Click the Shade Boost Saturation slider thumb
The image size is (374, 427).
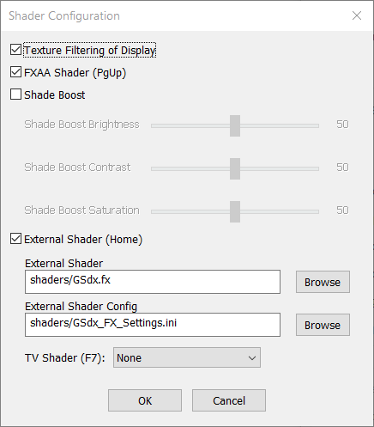pos(235,211)
